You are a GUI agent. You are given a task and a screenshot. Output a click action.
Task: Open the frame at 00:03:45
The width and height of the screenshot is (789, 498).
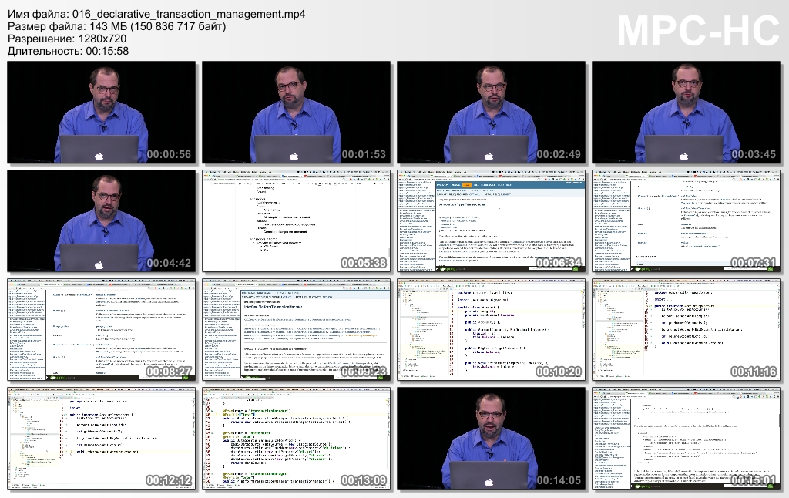click(687, 113)
